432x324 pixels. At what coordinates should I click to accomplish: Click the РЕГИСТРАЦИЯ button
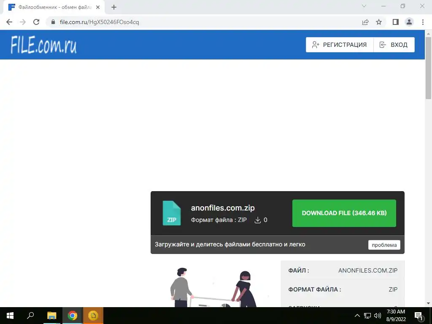340,45
